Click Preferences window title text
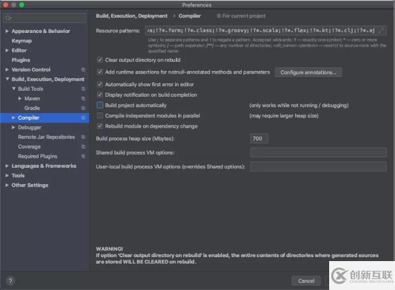Viewport: 395px width, 290px height. tap(197, 5)
